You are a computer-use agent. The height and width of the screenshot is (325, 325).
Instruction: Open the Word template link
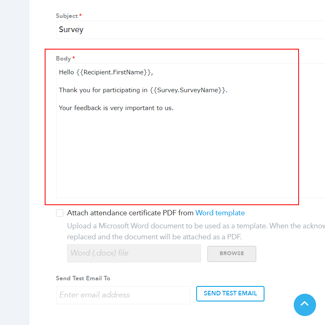click(x=220, y=213)
